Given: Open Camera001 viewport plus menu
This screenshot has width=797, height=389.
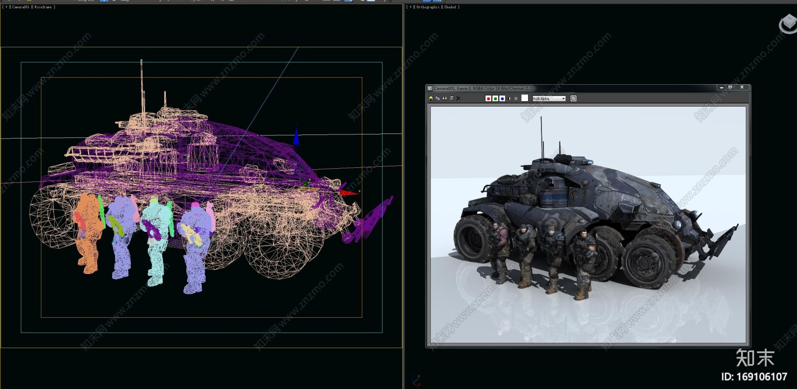Looking at the screenshot, I should coord(6,7).
